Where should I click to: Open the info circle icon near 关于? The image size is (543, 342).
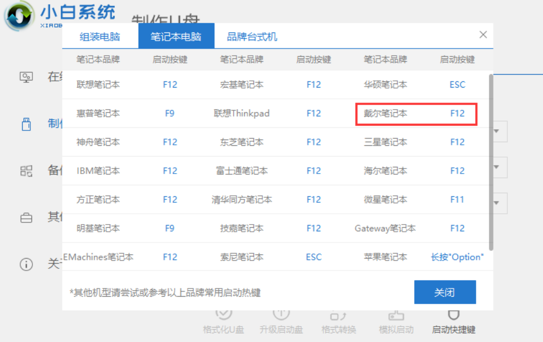pos(26,264)
